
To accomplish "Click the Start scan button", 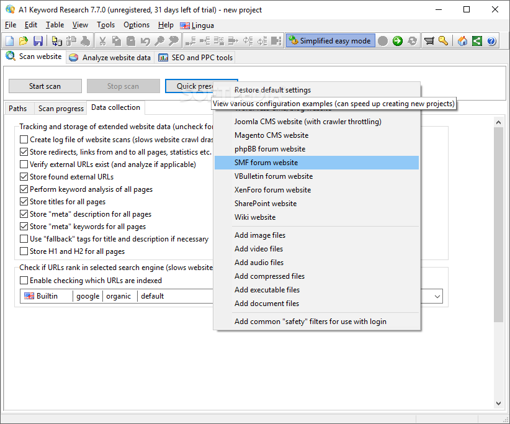I will pos(45,86).
